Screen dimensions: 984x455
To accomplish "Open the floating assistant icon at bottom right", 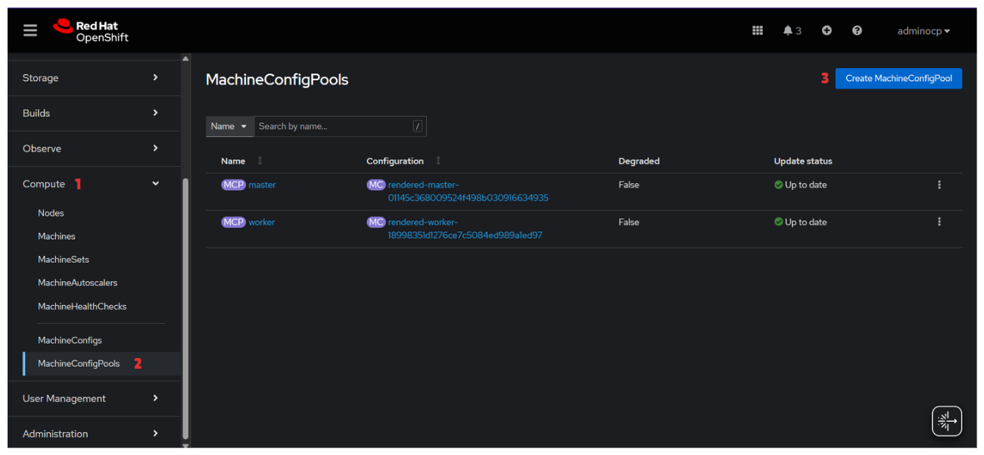I will [x=946, y=421].
